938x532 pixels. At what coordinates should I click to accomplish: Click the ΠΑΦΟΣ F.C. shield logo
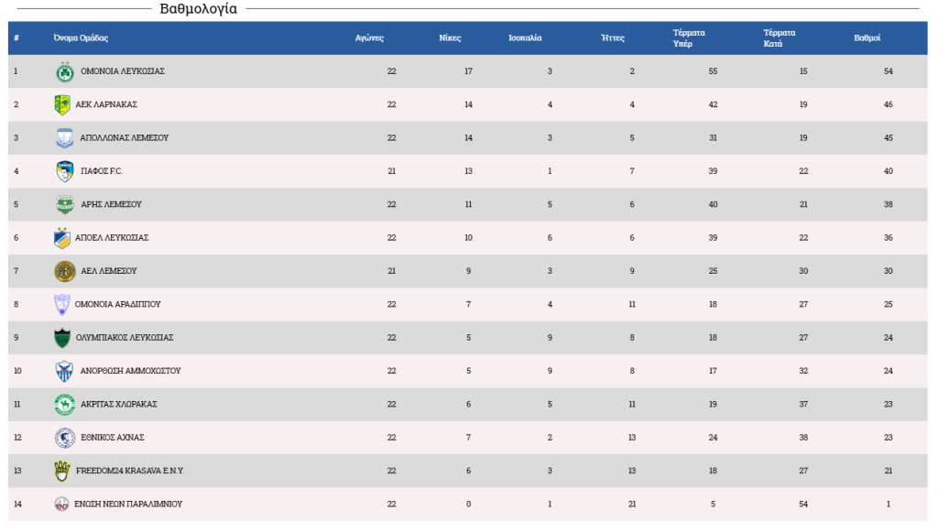coord(64,171)
